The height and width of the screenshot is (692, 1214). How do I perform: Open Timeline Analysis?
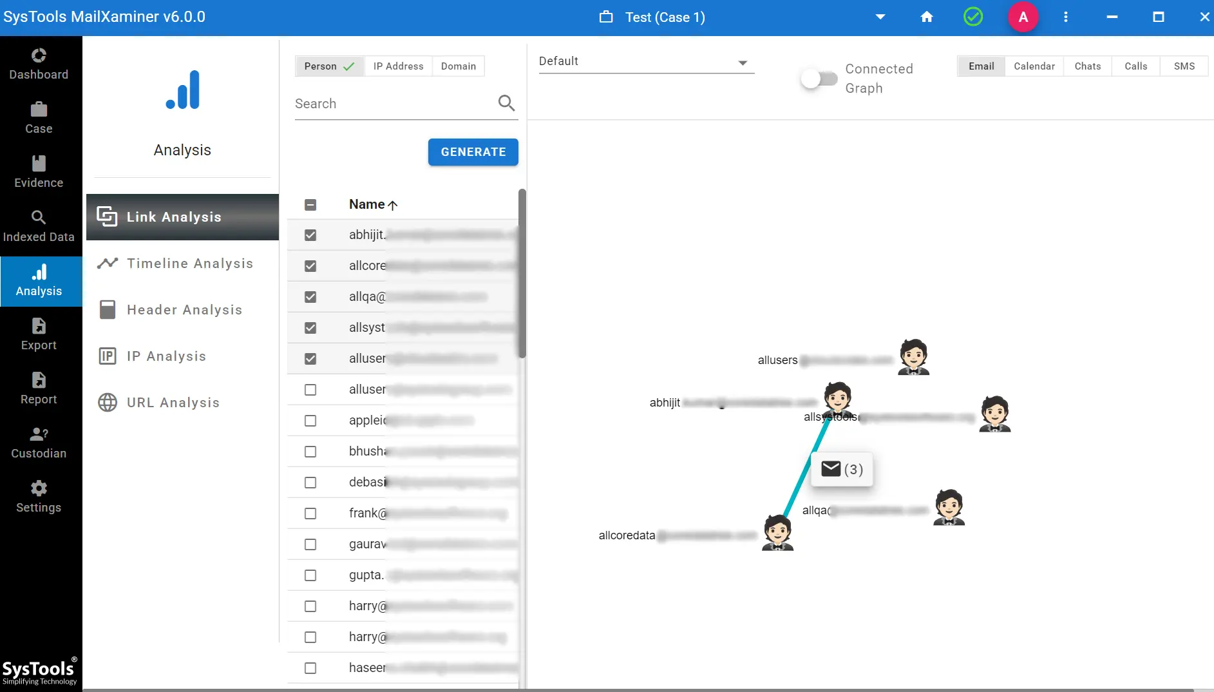[183, 264]
